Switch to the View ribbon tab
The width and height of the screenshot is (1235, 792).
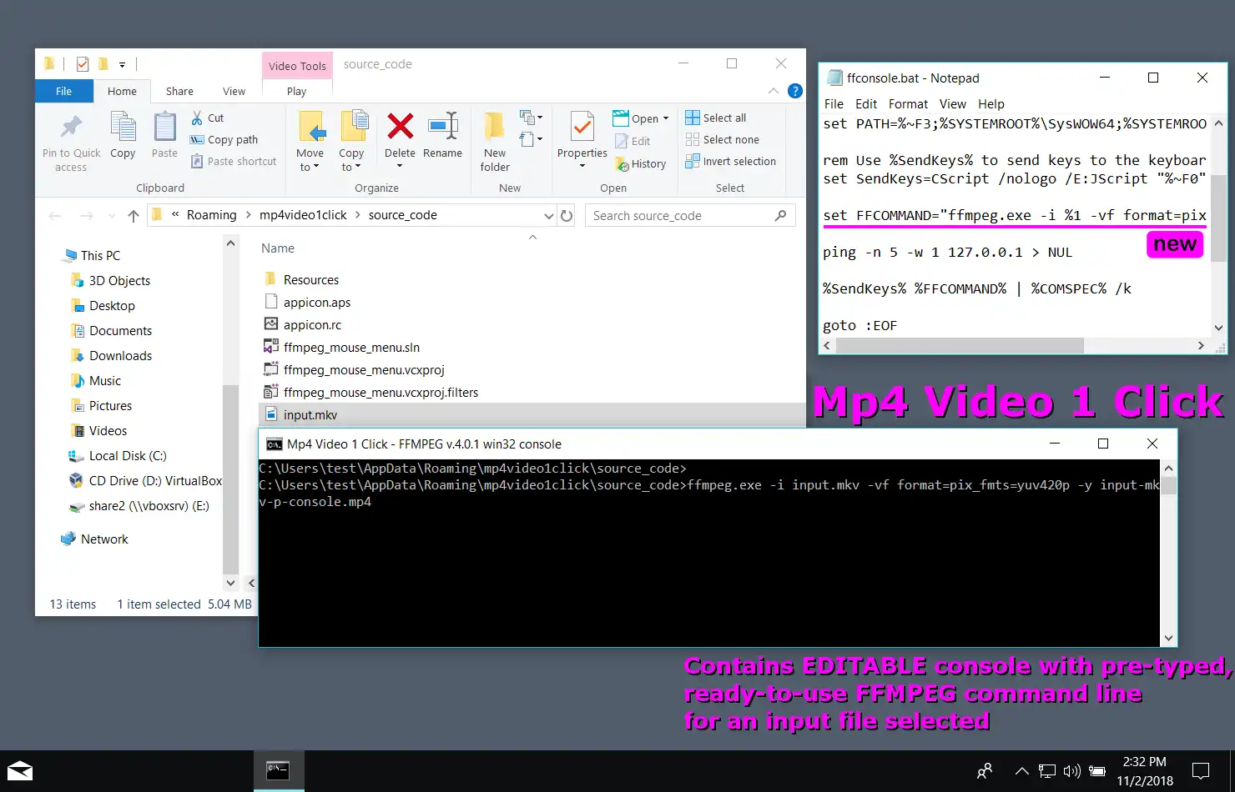(x=234, y=91)
